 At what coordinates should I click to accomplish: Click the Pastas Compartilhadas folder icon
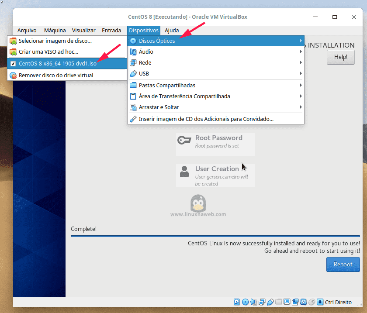133,85
